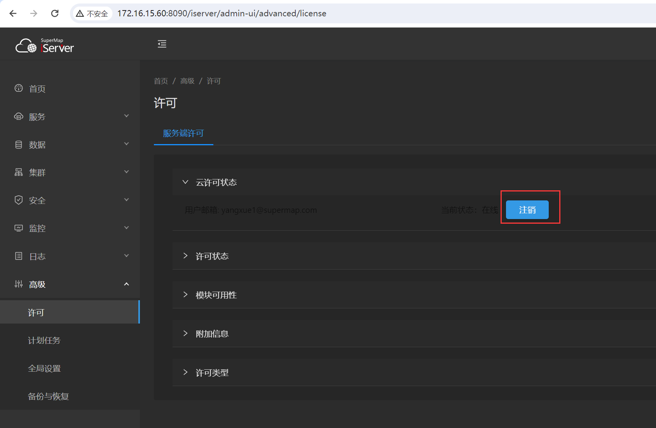
Task: Click the 监控 monitor icon in sidebar
Action: [19, 228]
